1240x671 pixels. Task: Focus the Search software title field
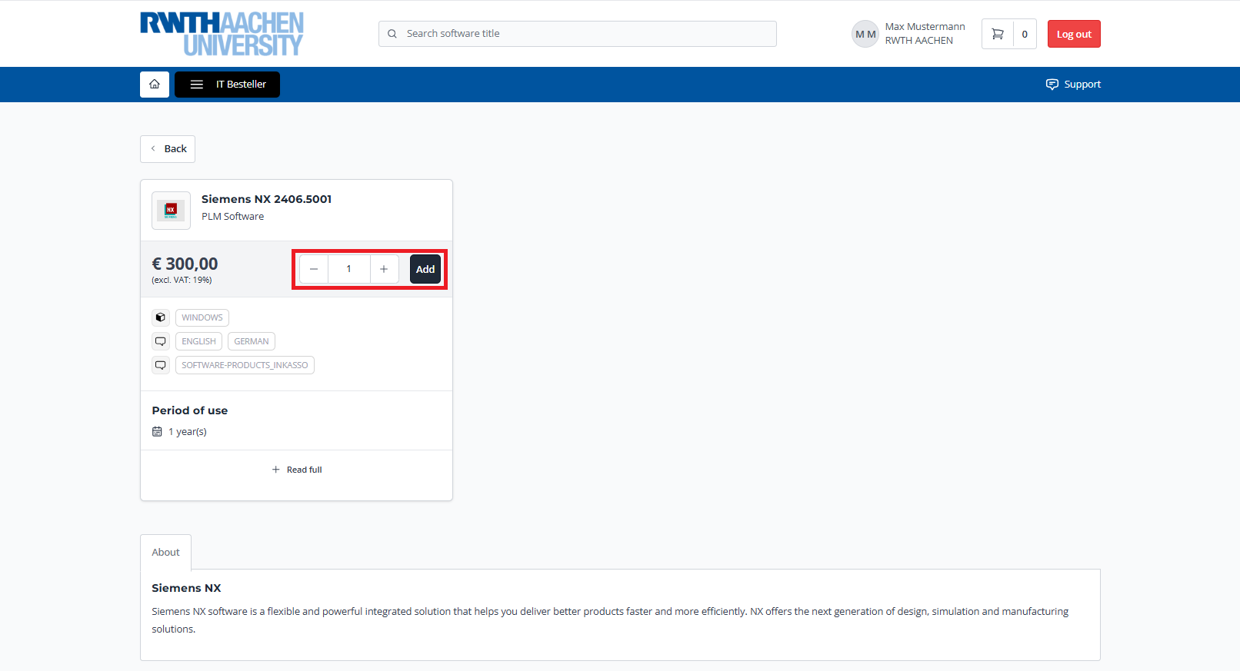578,34
